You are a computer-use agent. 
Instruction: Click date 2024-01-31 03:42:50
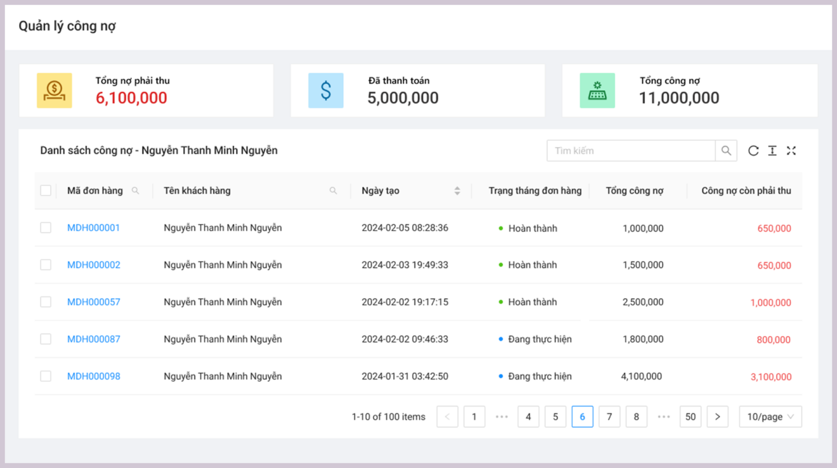tap(405, 376)
